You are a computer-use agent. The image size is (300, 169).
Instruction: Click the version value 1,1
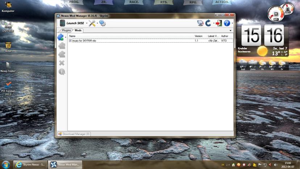pos(196,41)
